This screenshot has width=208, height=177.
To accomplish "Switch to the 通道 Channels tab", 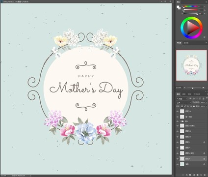I will (184, 94).
